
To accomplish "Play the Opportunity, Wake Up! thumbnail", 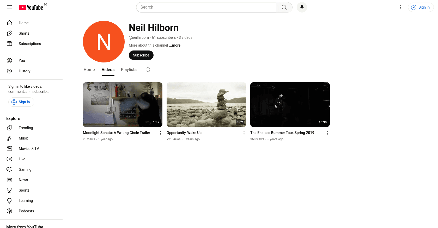I will click(206, 105).
